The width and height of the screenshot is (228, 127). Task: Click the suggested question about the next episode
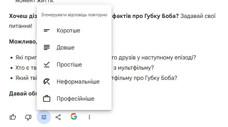(154, 58)
